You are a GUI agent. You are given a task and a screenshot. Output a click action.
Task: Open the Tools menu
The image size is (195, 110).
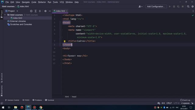55,2
